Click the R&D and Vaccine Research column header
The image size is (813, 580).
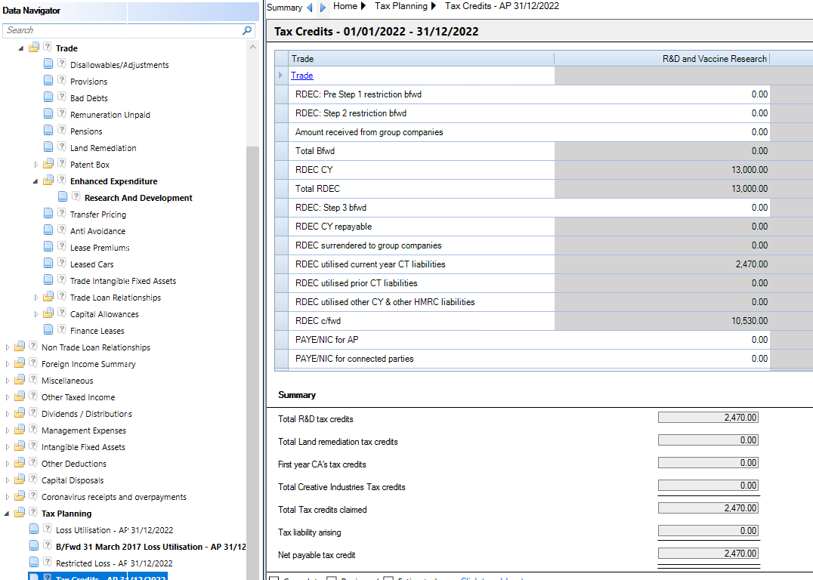point(662,59)
